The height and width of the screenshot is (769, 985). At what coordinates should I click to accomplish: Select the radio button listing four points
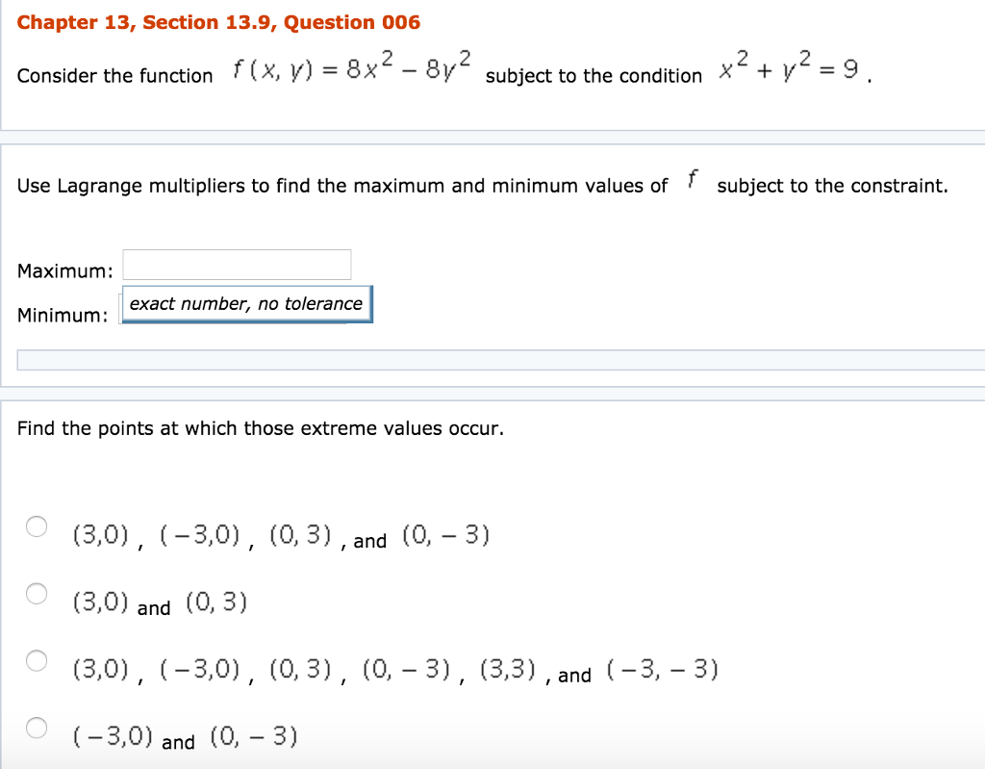(x=37, y=526)
